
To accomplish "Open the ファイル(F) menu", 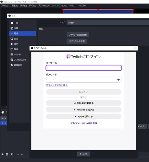I will (x=5, y=6).
